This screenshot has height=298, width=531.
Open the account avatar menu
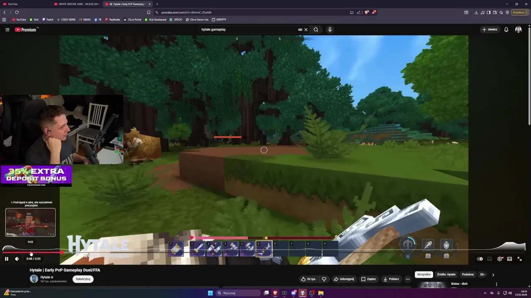coord(518,30)
